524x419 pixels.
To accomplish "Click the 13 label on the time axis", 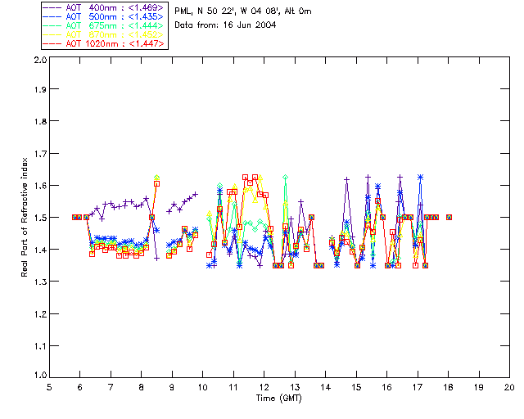I will tap(295, 387).
